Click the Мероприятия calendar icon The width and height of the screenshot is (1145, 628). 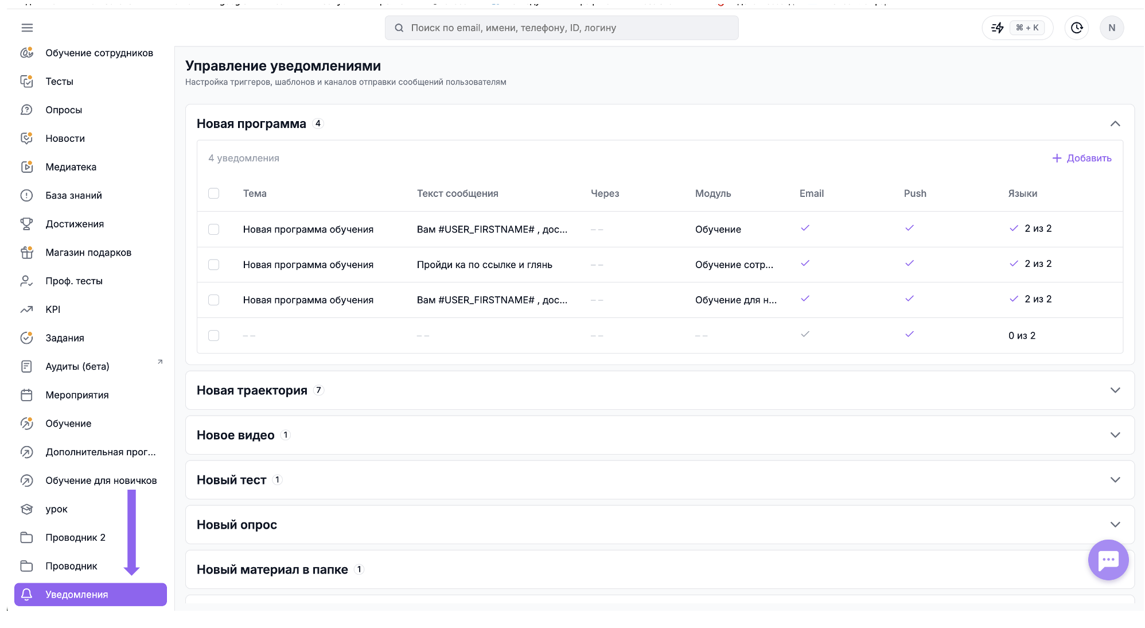click(27, 395)
